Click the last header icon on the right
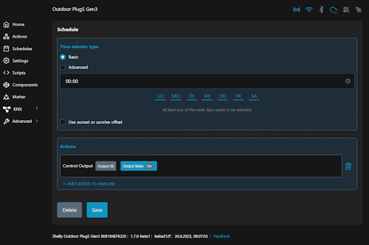The height and width of the screenshot is (245, 369). 358,10
